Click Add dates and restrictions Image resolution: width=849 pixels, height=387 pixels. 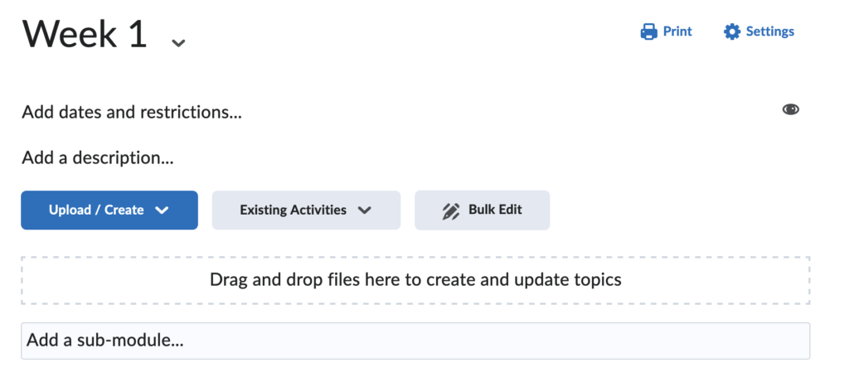click(132, 113)
